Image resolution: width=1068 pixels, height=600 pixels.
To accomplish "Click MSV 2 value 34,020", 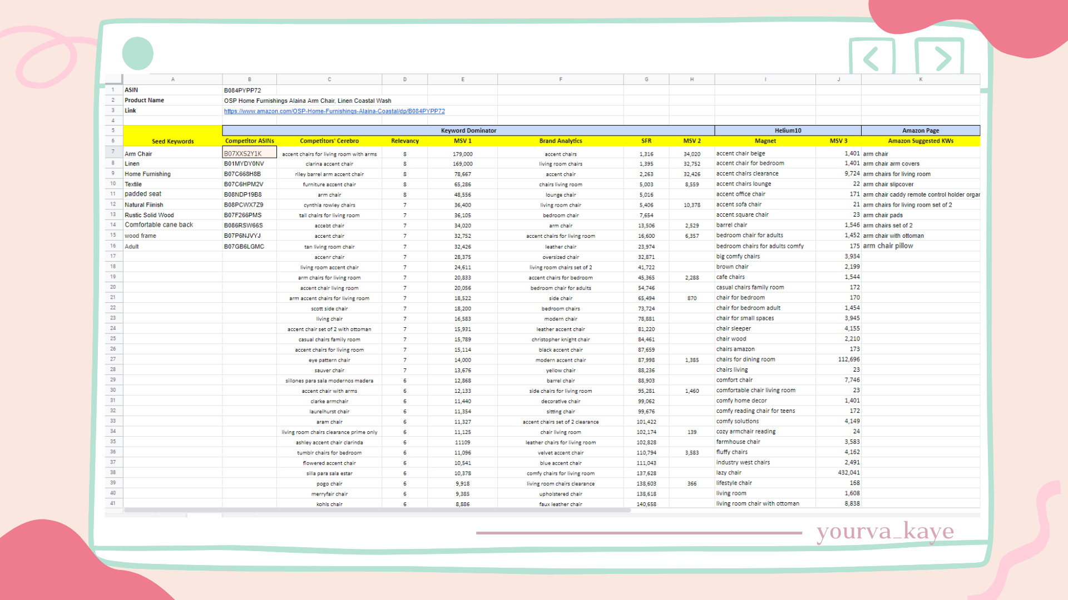I will pyautogui.click(x=692, y=154).
